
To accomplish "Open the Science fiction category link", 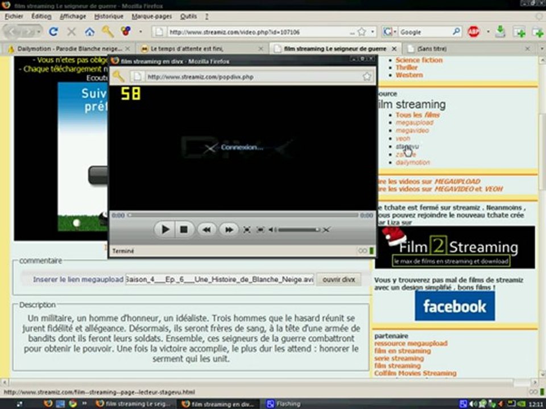I will coord(419,60).
